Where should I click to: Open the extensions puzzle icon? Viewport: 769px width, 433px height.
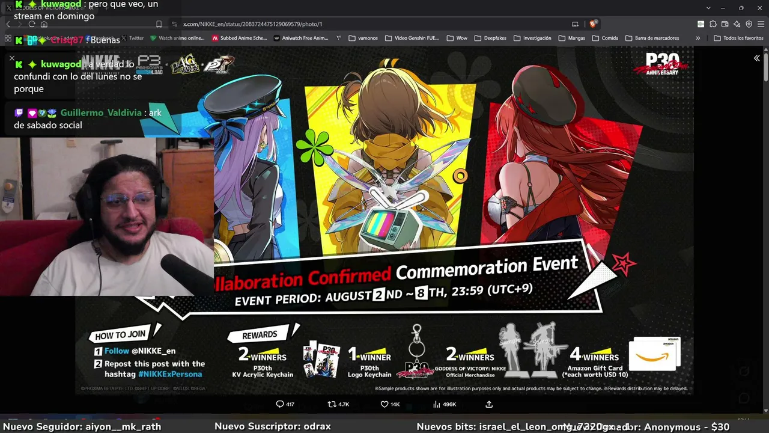(713, 24)
